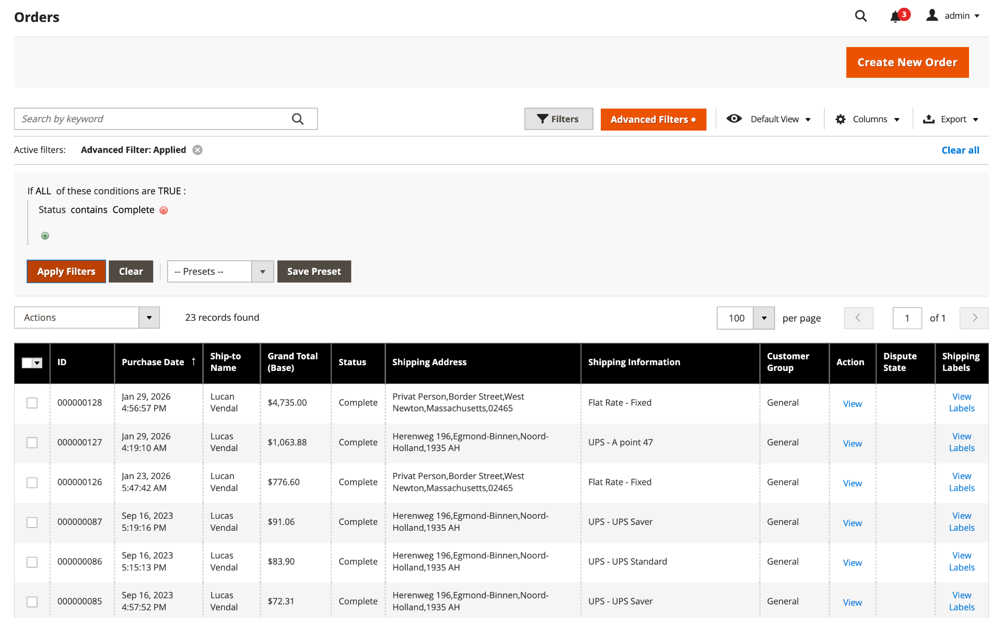Delete the Status contains Complete condition
Viewport: 1003px width, 618px height.
[x=164, y=210]
